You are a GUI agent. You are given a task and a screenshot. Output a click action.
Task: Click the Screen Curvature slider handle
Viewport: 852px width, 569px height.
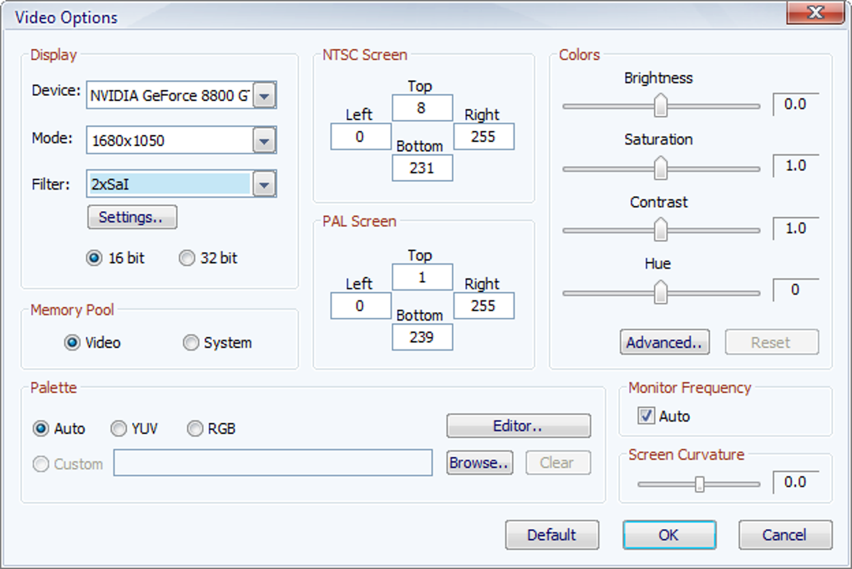700,484
